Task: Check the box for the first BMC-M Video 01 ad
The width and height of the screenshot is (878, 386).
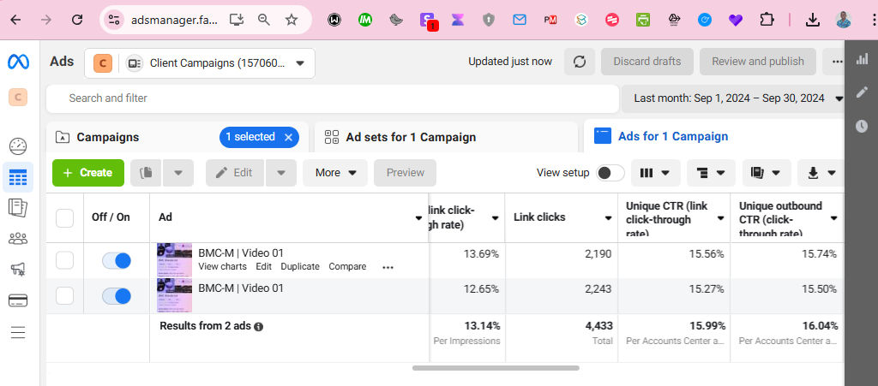Action: tap(65, 260)
